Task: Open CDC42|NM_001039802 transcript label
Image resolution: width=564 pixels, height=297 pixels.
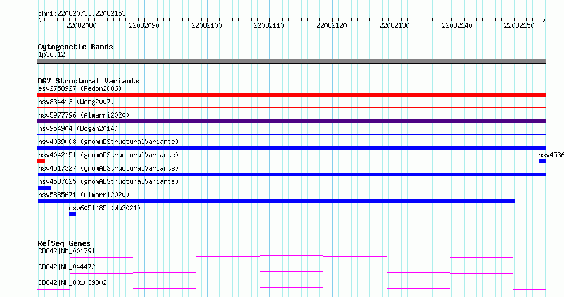Action: click(72, 282)
